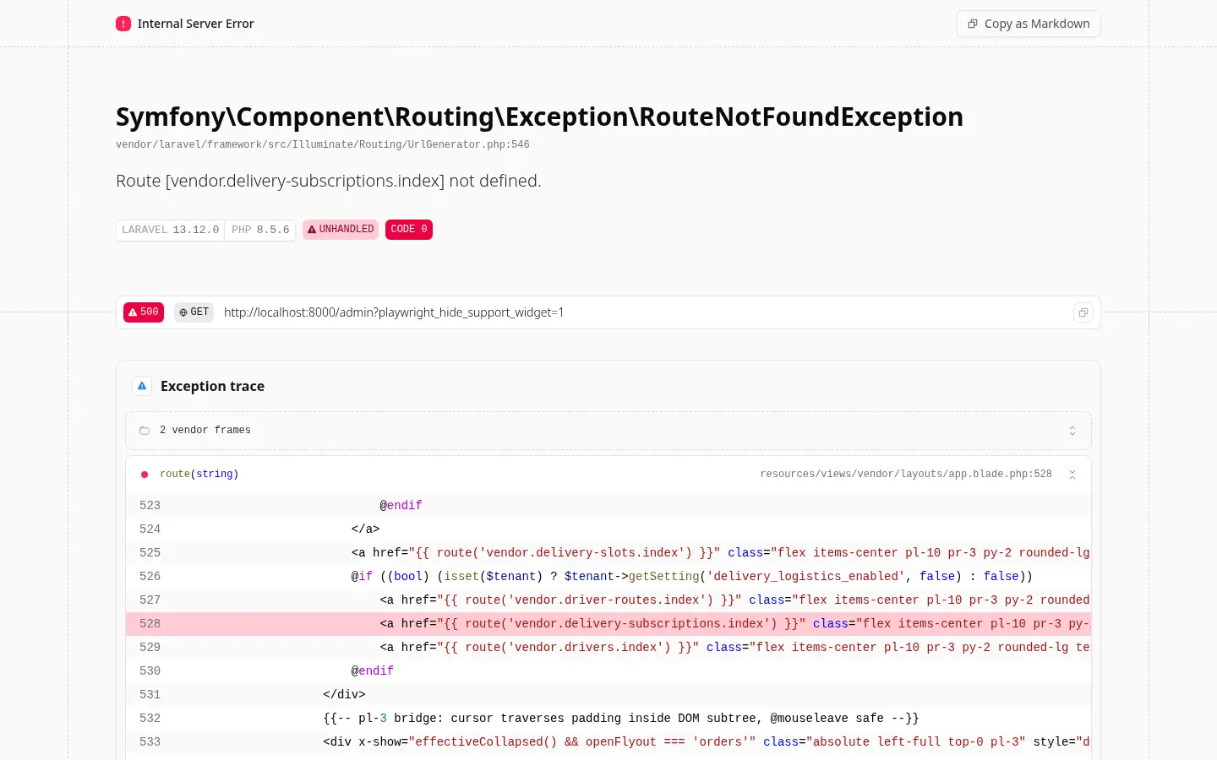
Task: Click the blue Exception trace icon
Action: point(142,386)
